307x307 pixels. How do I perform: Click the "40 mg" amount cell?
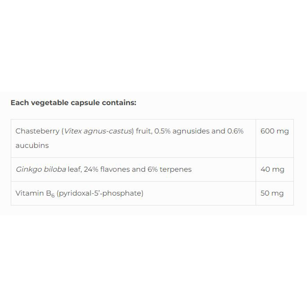pos(272,169)
